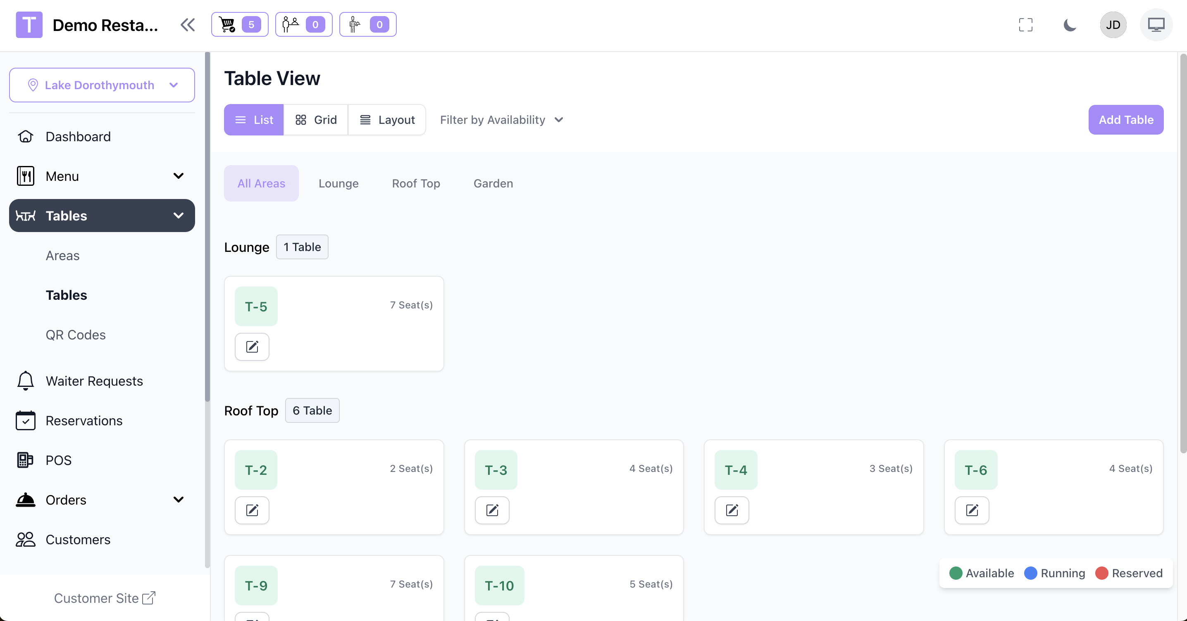This screenshot has width=1187, height=621.
Task: Open QR Codes submenu item
Action: (x=76, y=335)
